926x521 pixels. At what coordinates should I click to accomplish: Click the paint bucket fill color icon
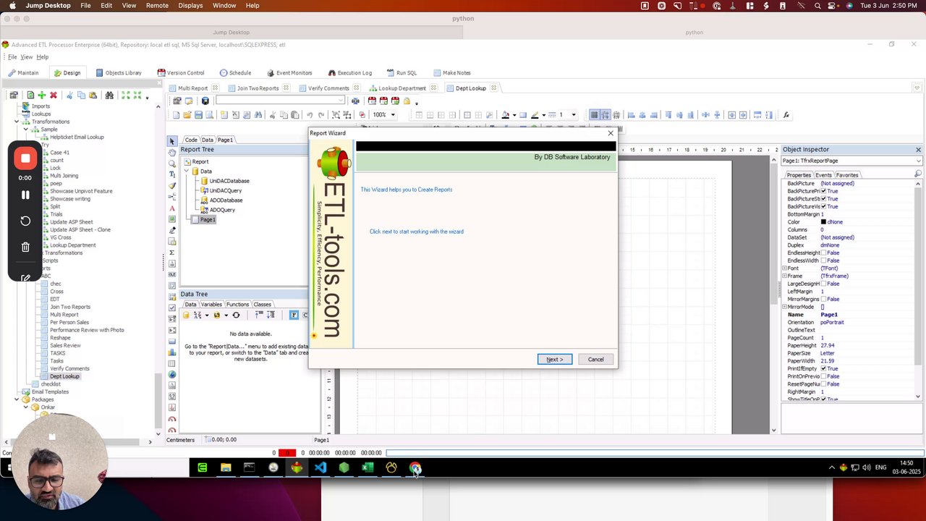tap(506, 115)
